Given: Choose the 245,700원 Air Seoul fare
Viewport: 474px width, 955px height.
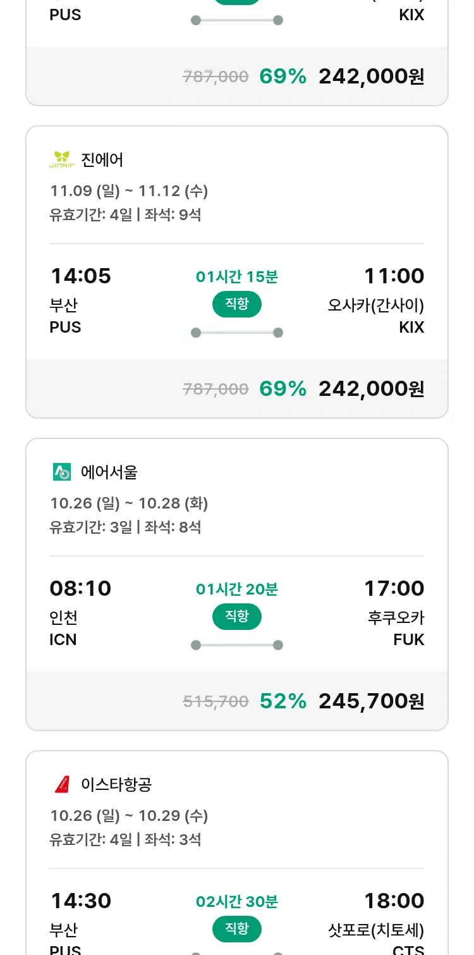Looking at the screenshot, I should click(371, 701).
